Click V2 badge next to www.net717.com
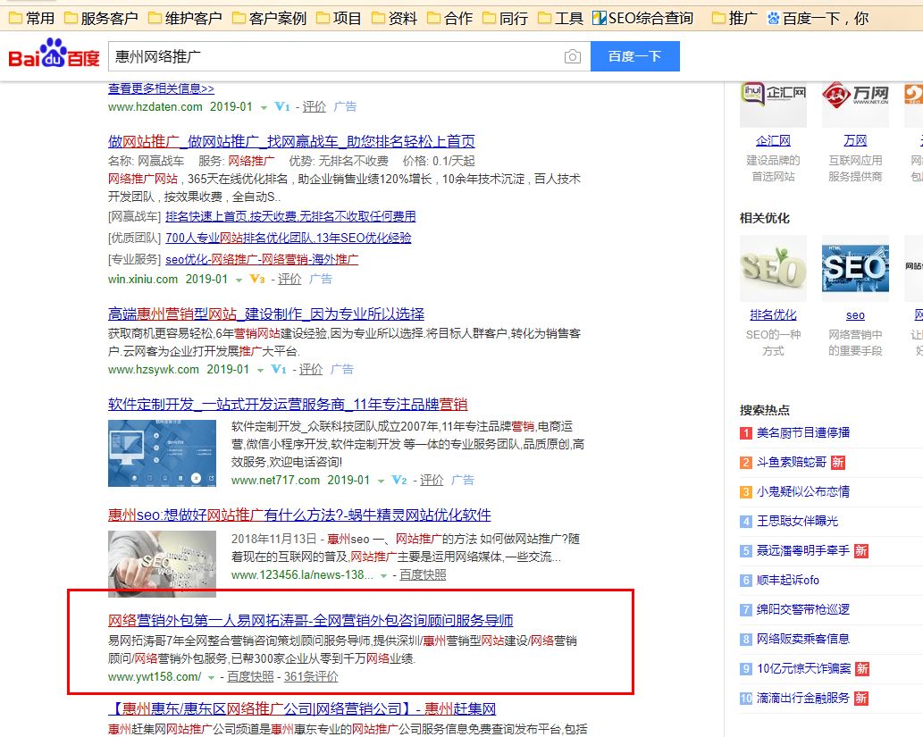 399,480
